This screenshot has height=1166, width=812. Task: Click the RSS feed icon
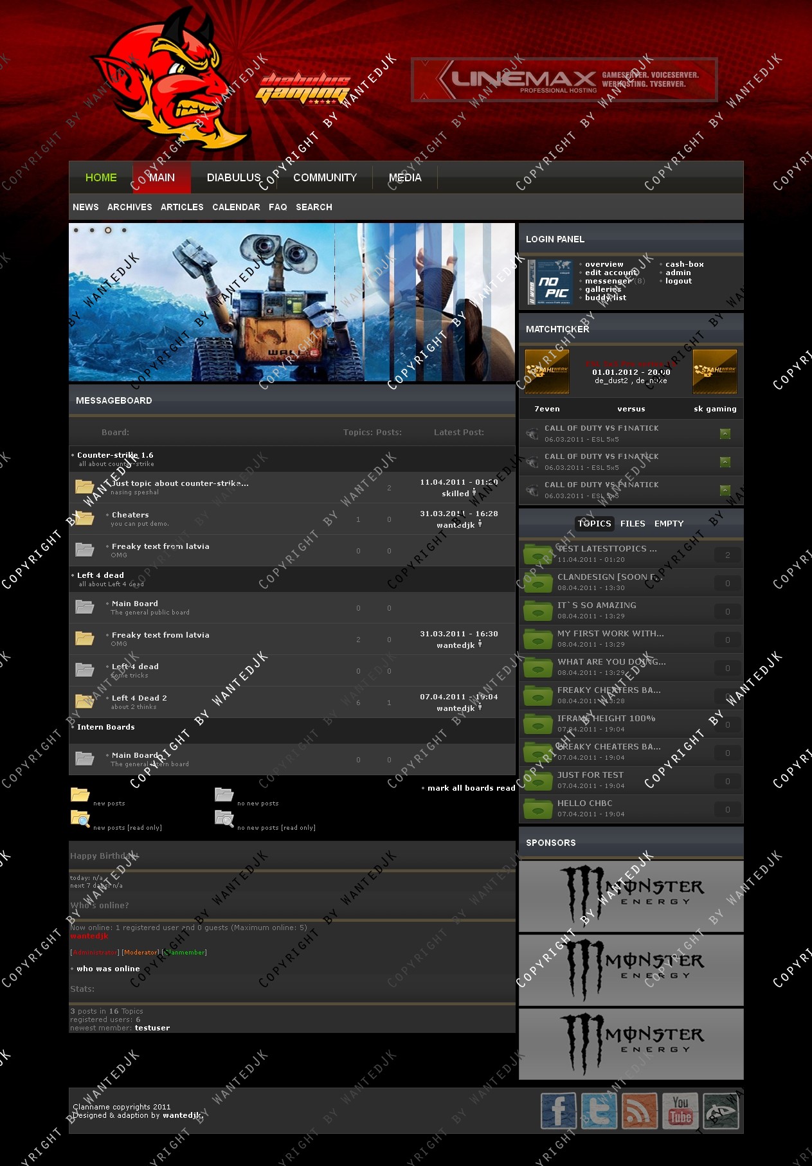click(x=639, y=1110)
